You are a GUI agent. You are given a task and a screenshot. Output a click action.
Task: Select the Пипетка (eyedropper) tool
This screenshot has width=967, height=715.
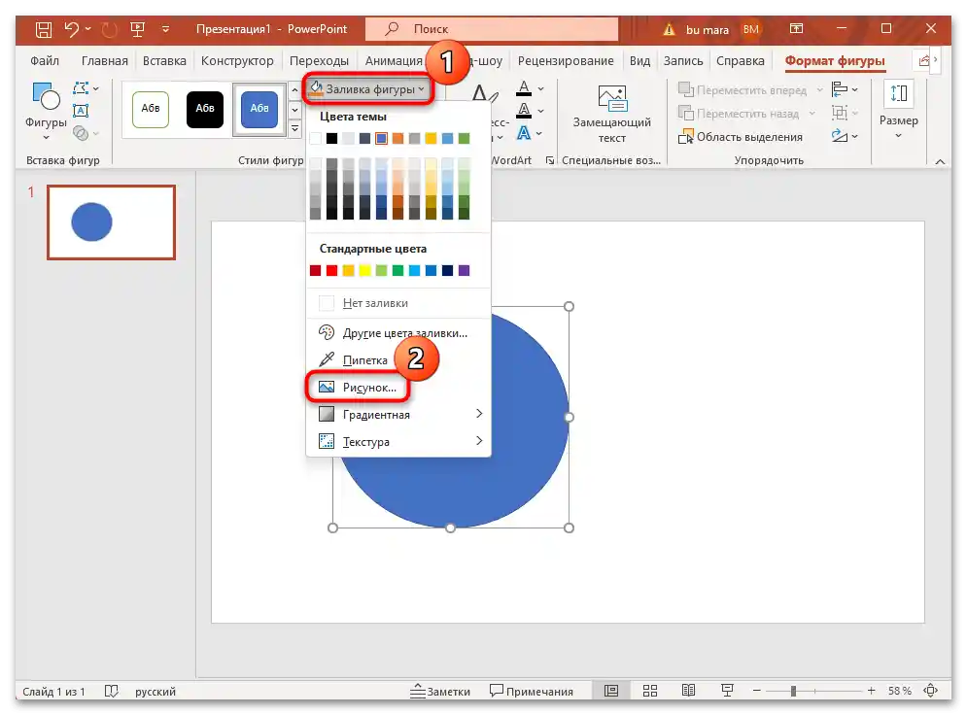tap(364, 358)
